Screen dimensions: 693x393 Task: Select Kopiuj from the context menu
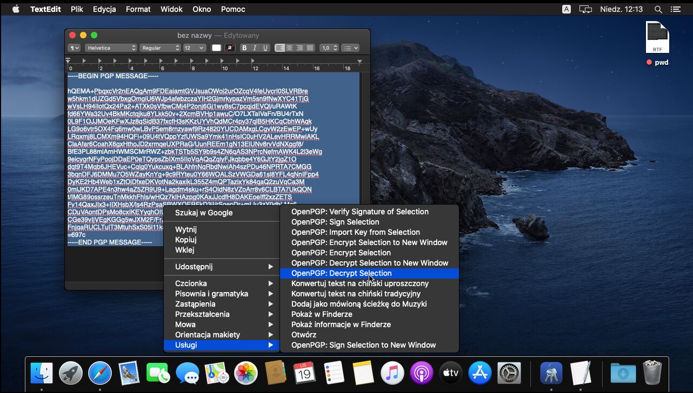(x=185, y=240)
